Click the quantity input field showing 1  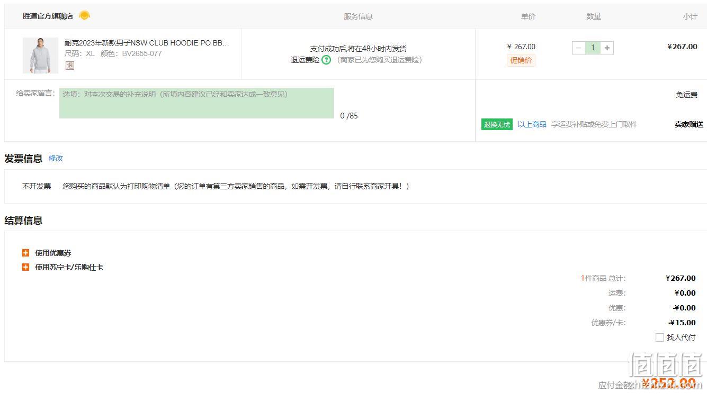tap(593, 48)
